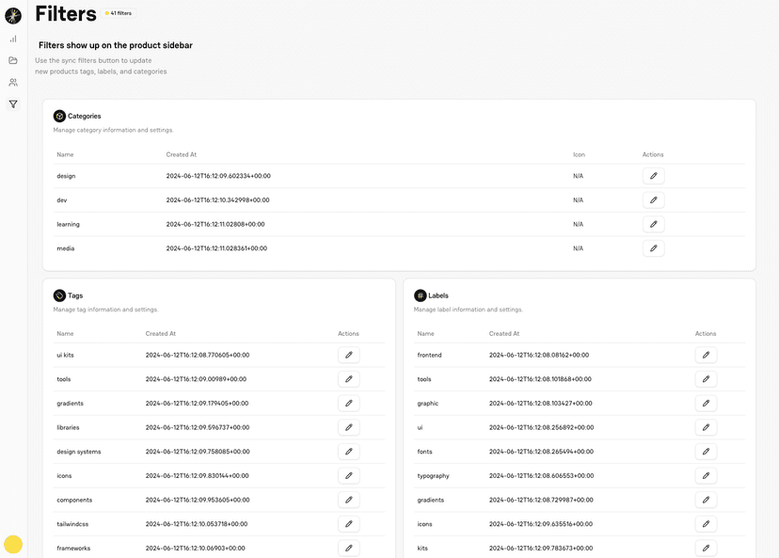The image size is (779, 558).
Task: Select the typography label name
Action: pyautogui.click(x=433, y=476)
